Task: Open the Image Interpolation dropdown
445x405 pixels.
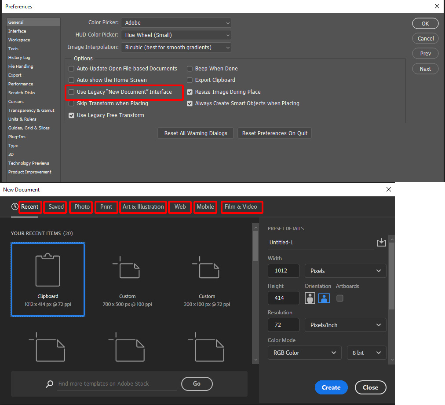Action: click(176, 47)
